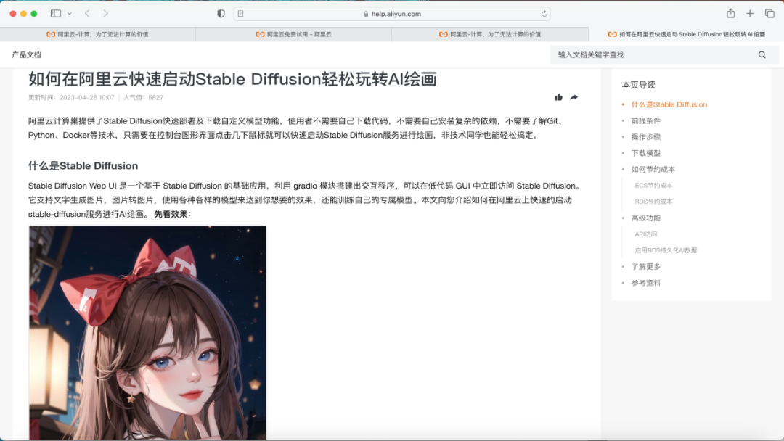Open the privacy shield report icon

221,14
